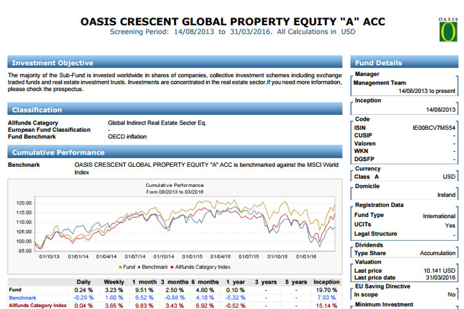Click the 'Weekly' column header
Viewport: 464px width, 309px height.
click(114, 282)
